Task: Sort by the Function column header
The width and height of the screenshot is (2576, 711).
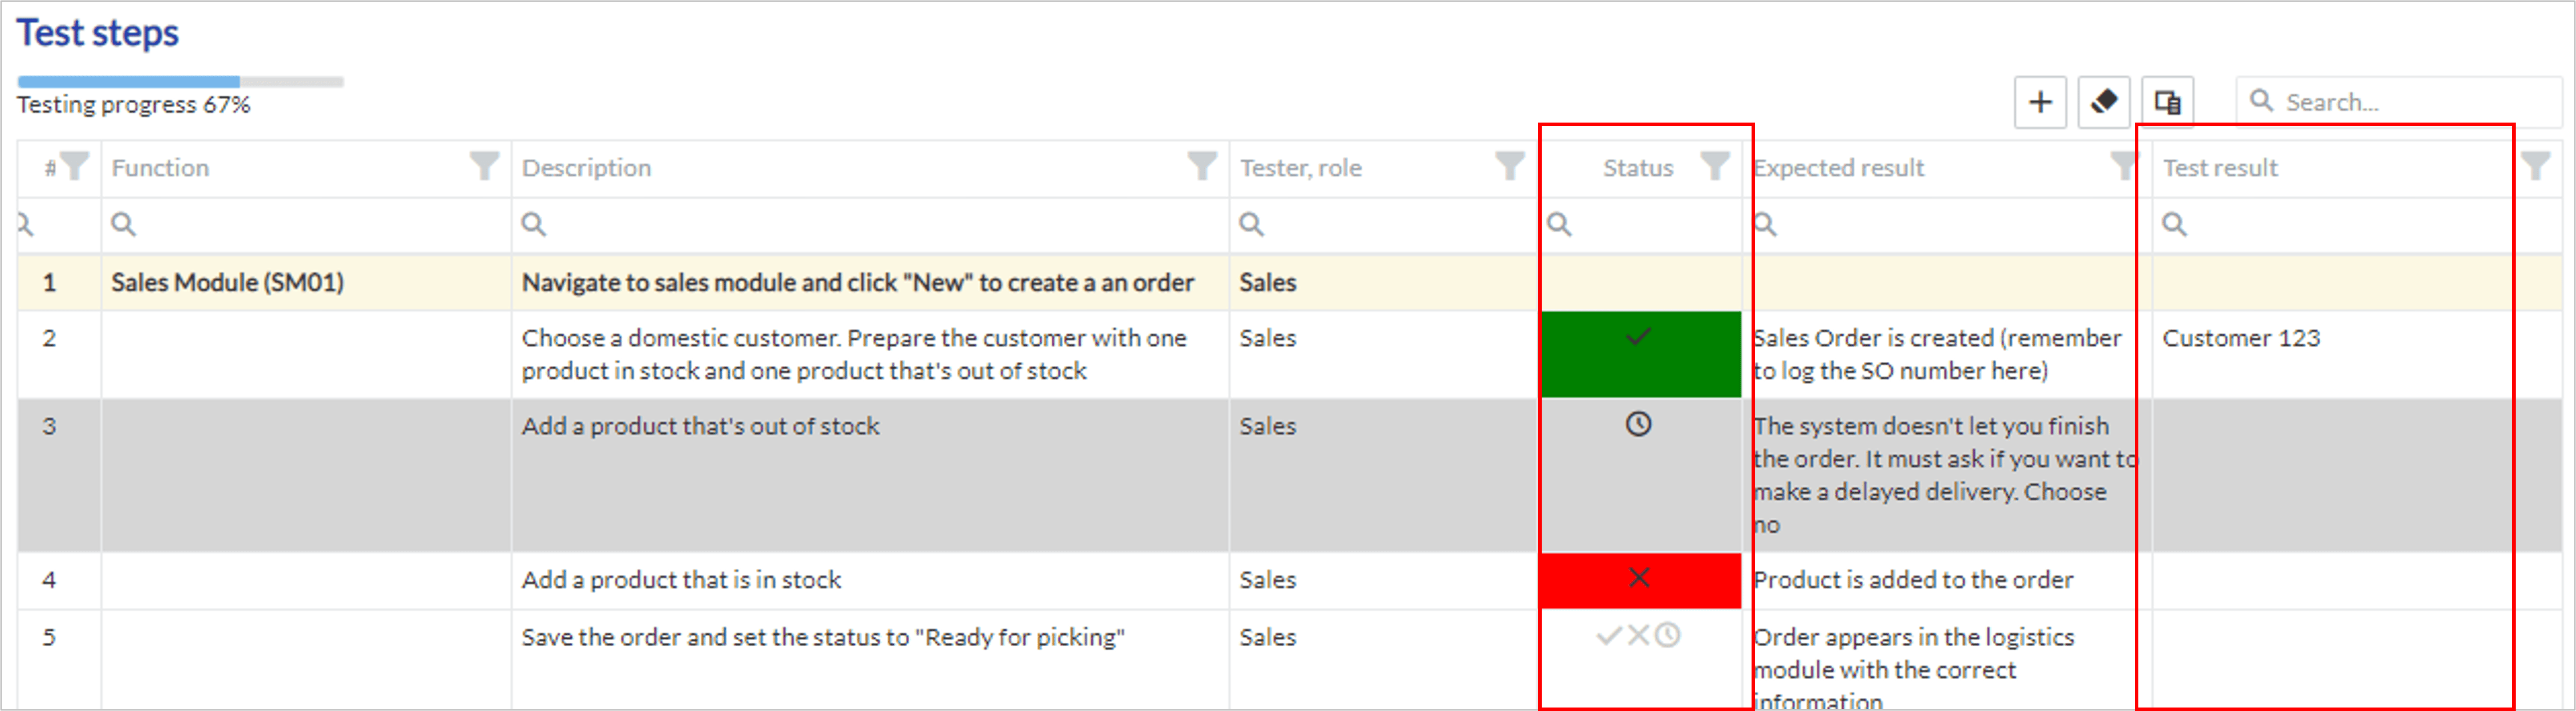Action: (160, 168)
